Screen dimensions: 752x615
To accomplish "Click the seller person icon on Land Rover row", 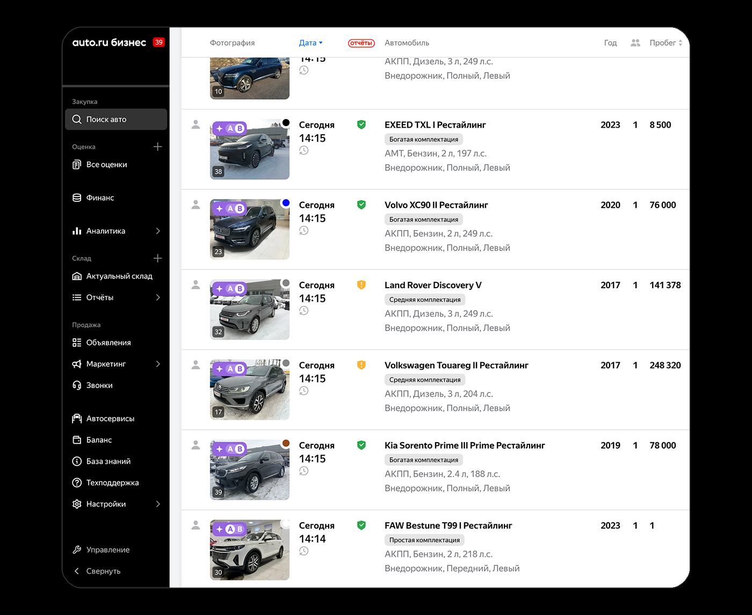I will (x=196, y=285).
